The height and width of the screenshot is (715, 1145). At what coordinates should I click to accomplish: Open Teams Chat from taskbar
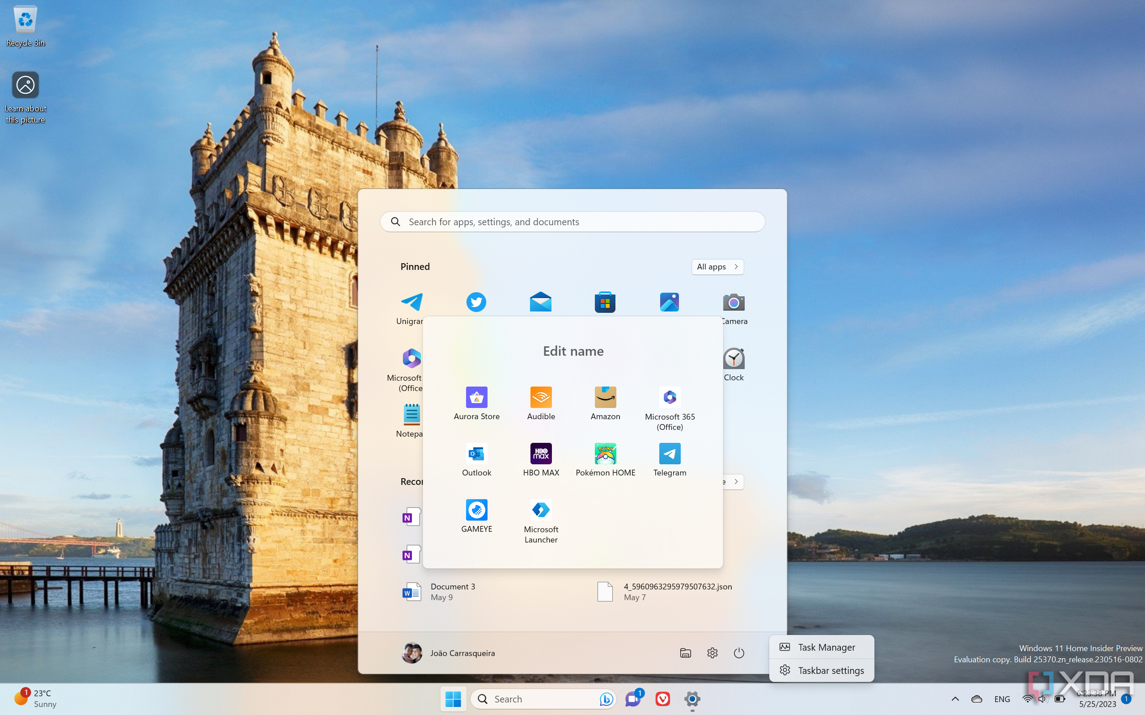633,698
